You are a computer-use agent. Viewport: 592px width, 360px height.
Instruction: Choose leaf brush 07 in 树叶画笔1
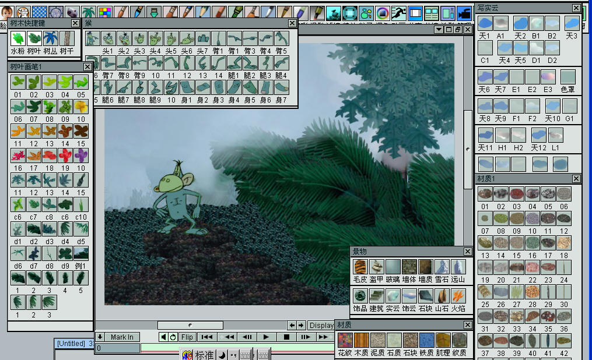click(x=34, y=106)
